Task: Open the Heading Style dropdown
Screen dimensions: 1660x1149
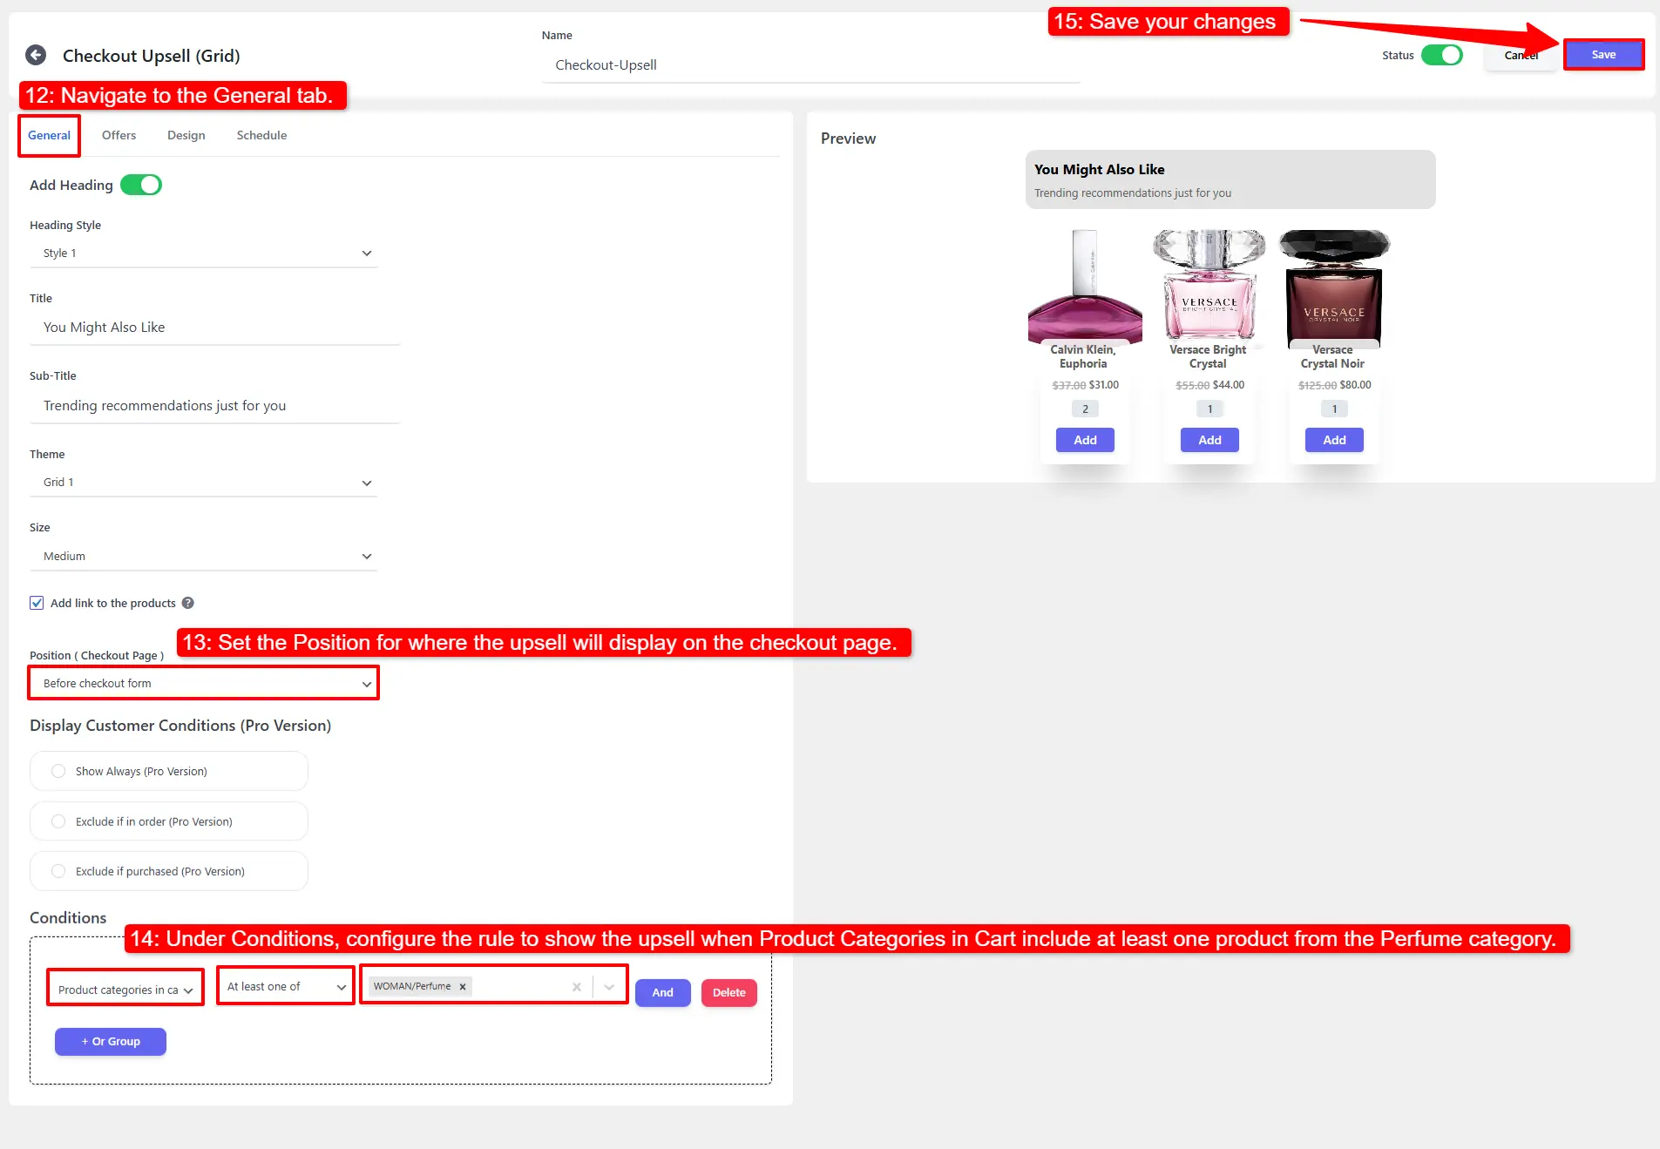Action: point(204,253)
